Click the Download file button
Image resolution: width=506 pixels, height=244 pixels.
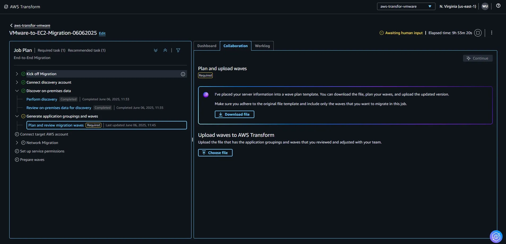tap(234, 114)
